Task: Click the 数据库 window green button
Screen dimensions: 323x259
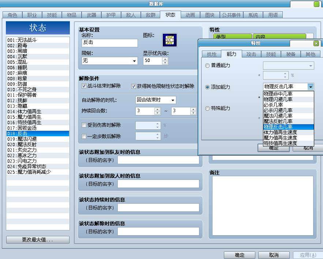Action: tap(316, 4)
